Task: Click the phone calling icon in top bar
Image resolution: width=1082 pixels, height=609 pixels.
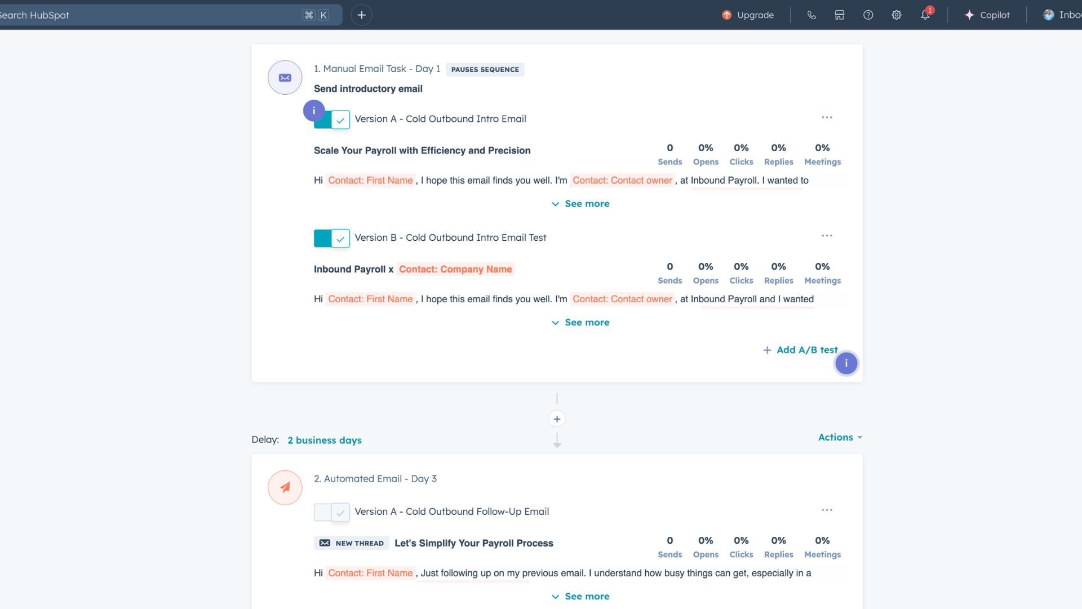Action: coord(812,15)
